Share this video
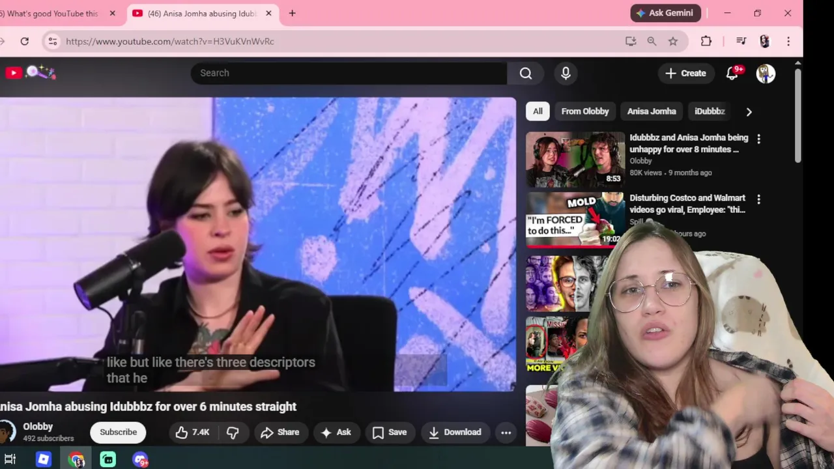 (280, 432)
